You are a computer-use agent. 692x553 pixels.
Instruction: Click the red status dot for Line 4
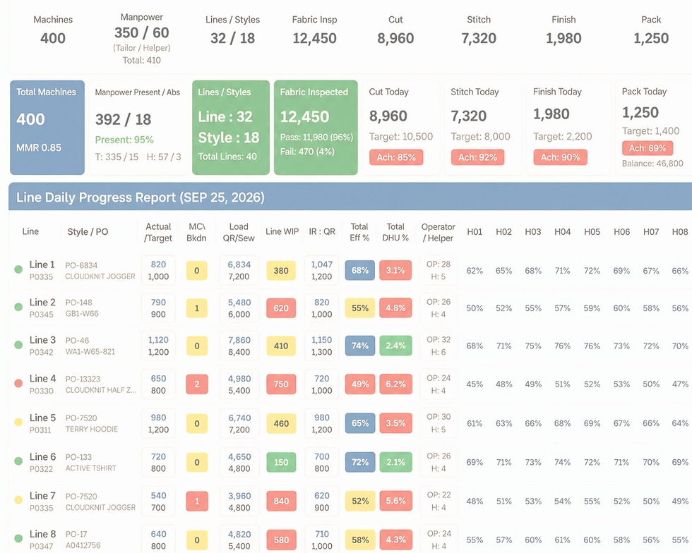click(18, 383)
